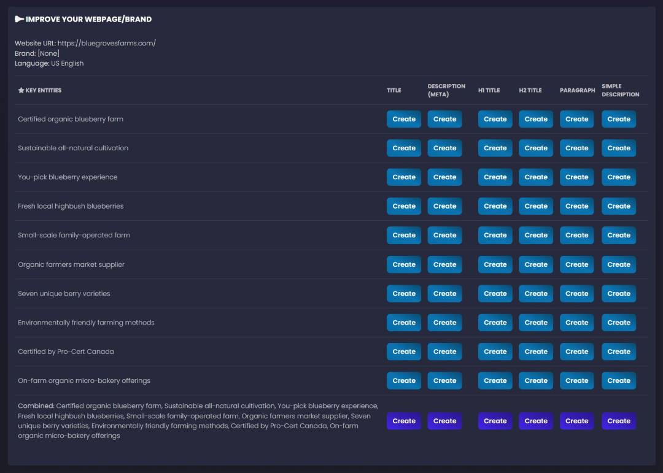Create Paragraph for the Combined entities row
This screenshot has width=663, height=473.
tap(576, 421)
